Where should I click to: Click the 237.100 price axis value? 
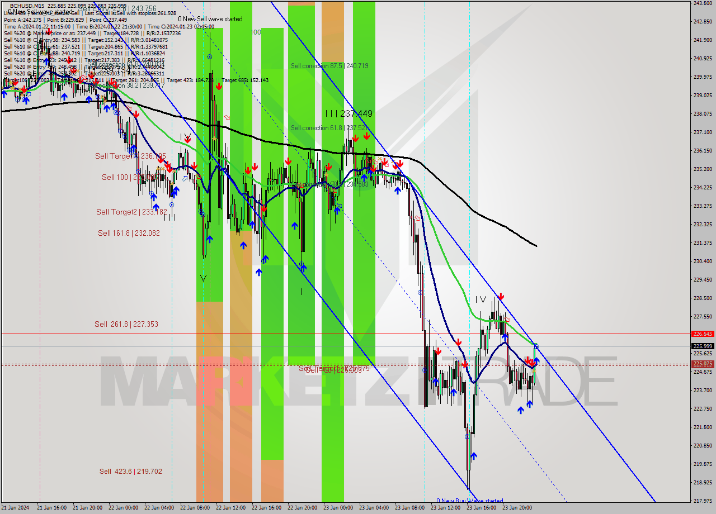tap(703, 132)
